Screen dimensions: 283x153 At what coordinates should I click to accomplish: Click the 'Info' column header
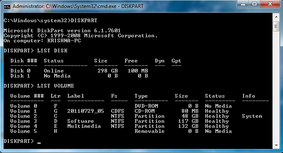pyautogui.click(x=249, y=96)
